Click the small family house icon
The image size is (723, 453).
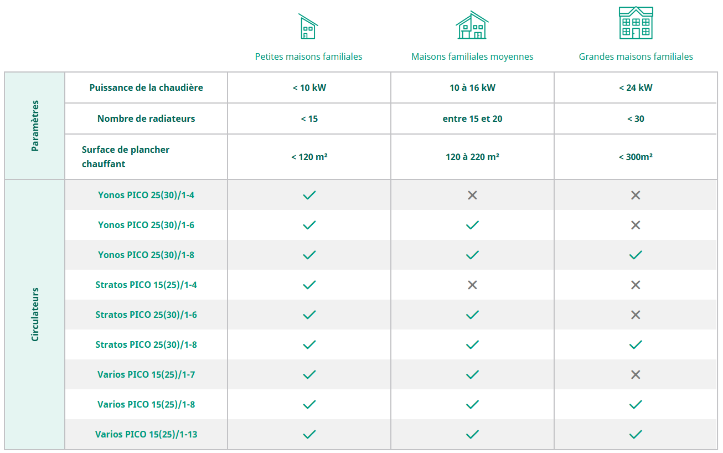(308, 26)
